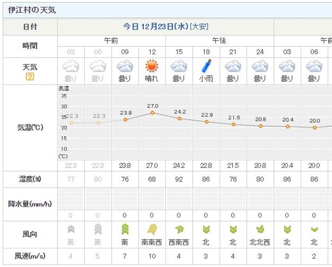Click the 大安 label in date header
Viewport: 332px width, 267px height.
pos(199,27)
